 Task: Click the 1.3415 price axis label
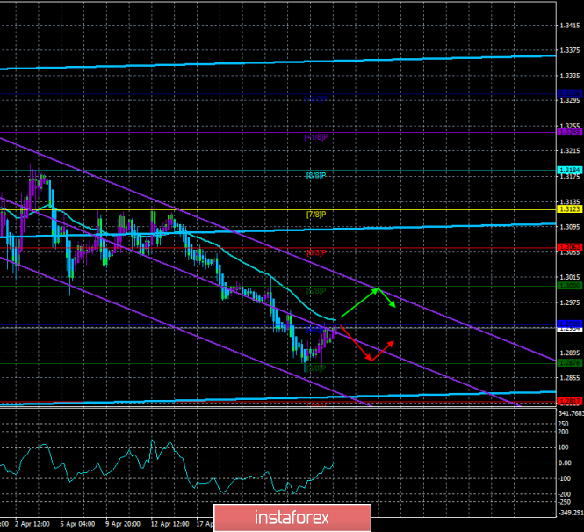(570, 26)
